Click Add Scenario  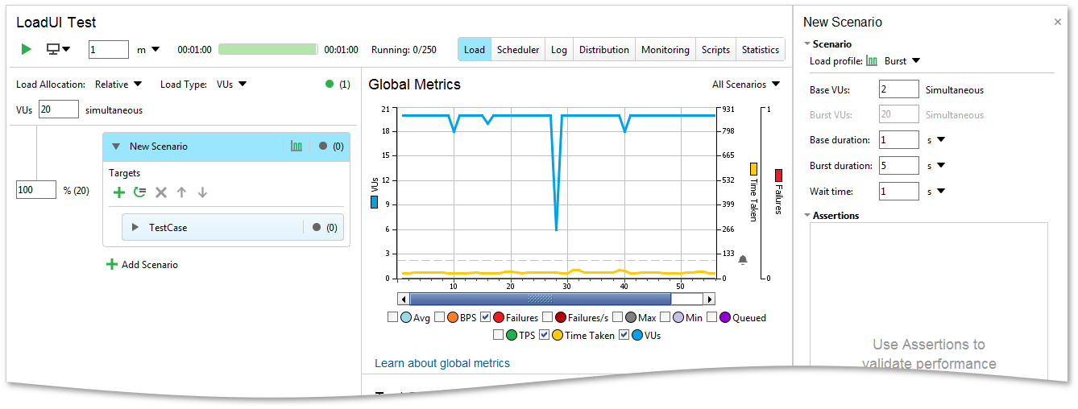tap(142, 264)
